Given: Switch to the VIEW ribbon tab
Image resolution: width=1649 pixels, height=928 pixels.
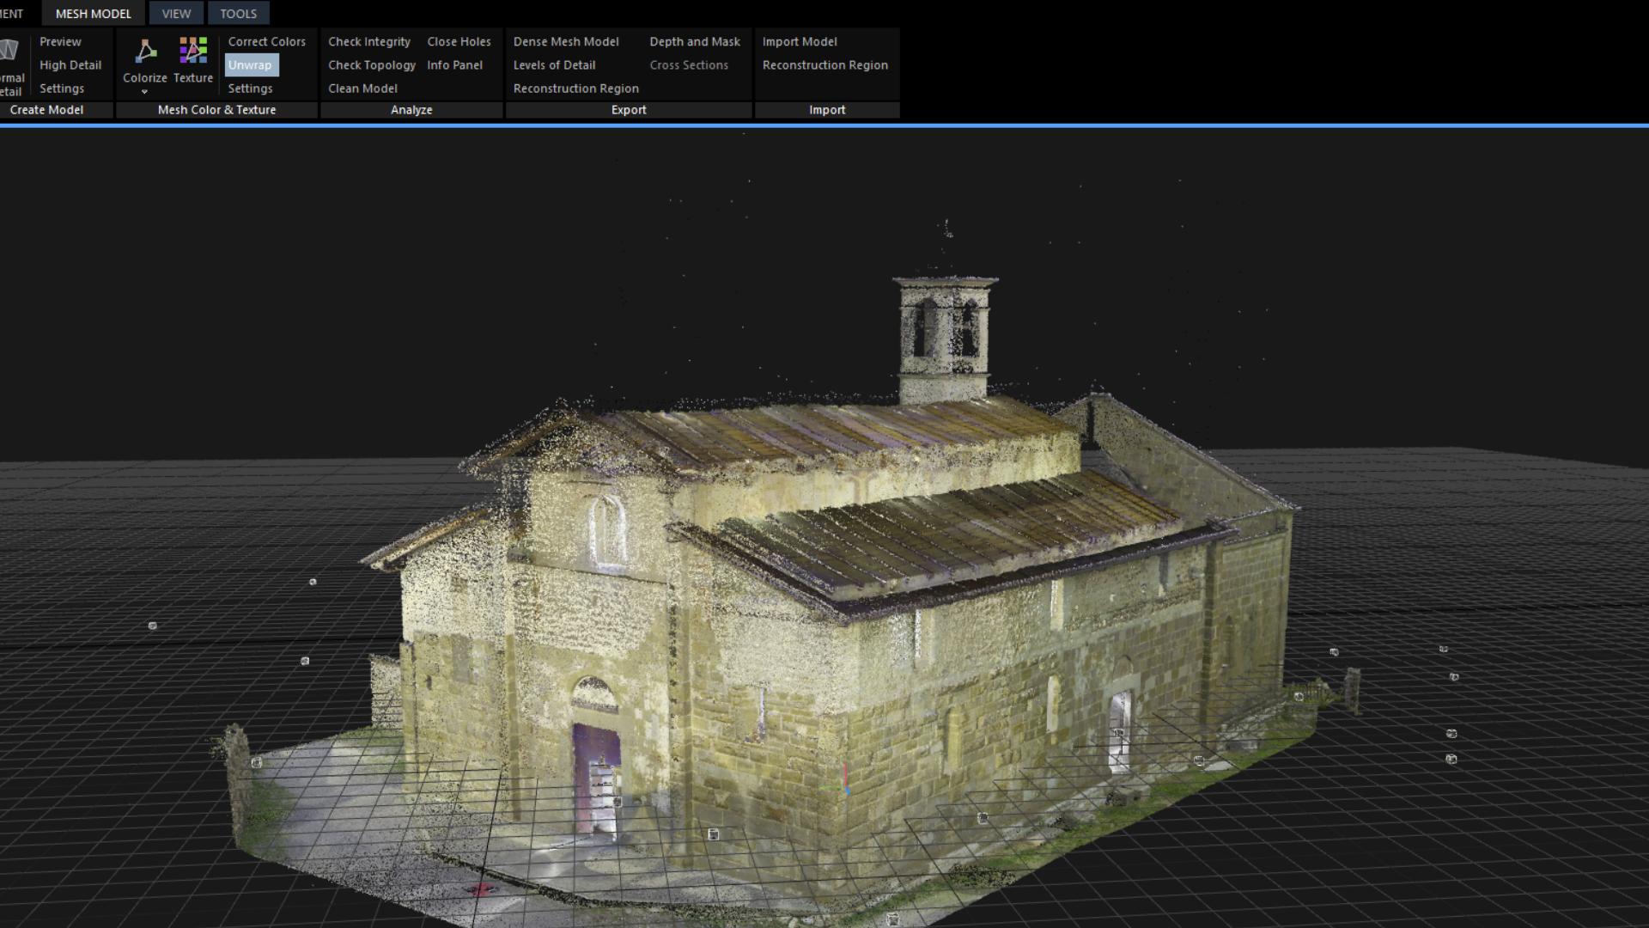Looking at the screenshot, I should (x=176, y=14).
